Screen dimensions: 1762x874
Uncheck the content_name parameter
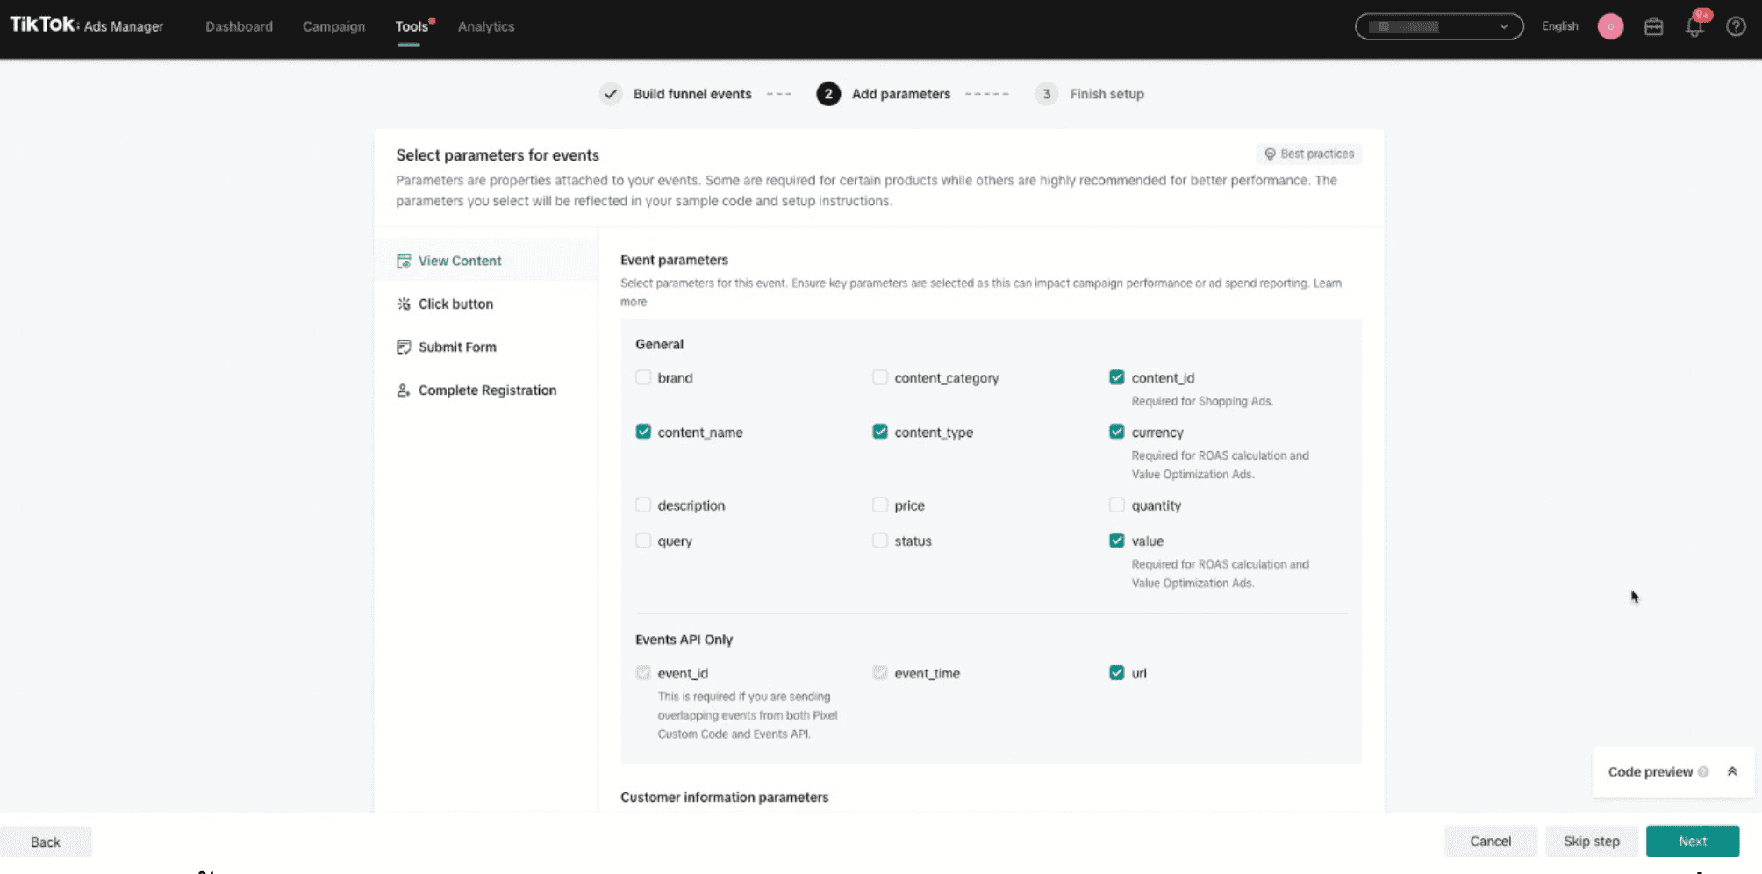(643, 432)
